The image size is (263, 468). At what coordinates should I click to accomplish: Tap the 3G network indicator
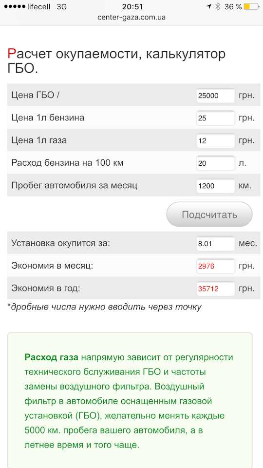coord(62,6)
